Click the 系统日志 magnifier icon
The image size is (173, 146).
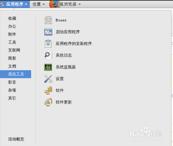[48, 55]
